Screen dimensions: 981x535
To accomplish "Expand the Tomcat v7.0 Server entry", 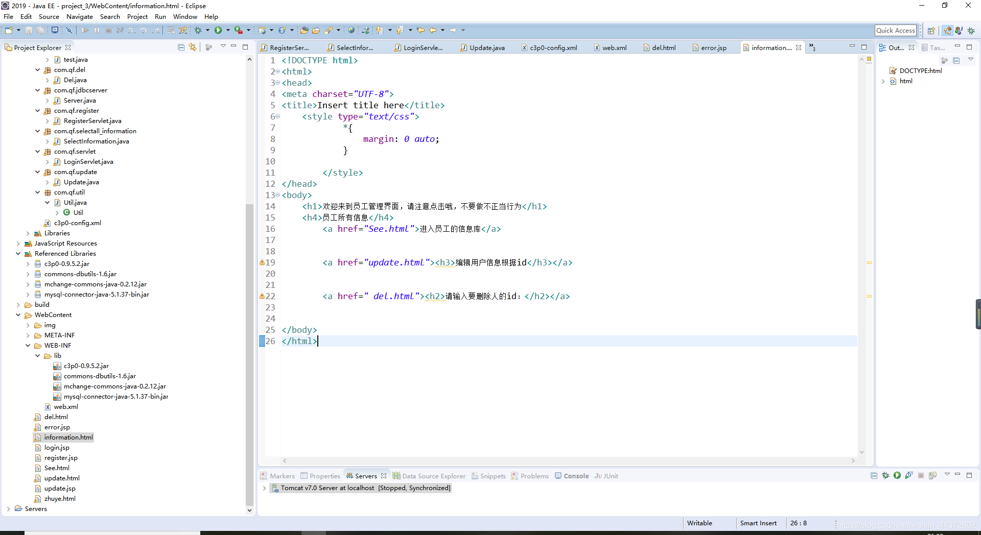I will [x=264, y=488].
